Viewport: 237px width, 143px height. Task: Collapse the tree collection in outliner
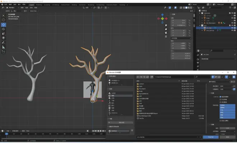(x=200, y=25)
